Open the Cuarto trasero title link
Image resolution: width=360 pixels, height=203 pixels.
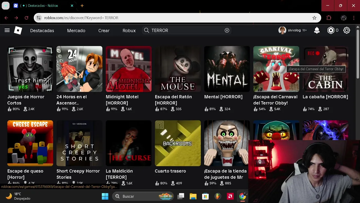(x=170, y=171)
